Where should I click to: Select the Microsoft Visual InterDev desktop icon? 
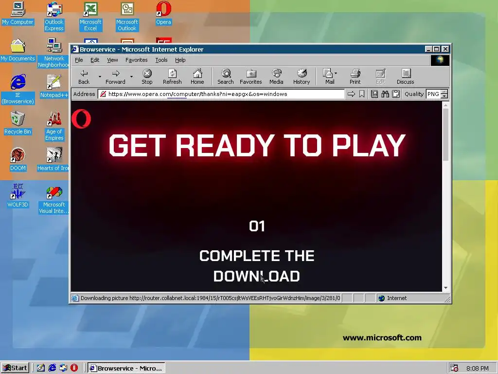click(x=54, y=199)
